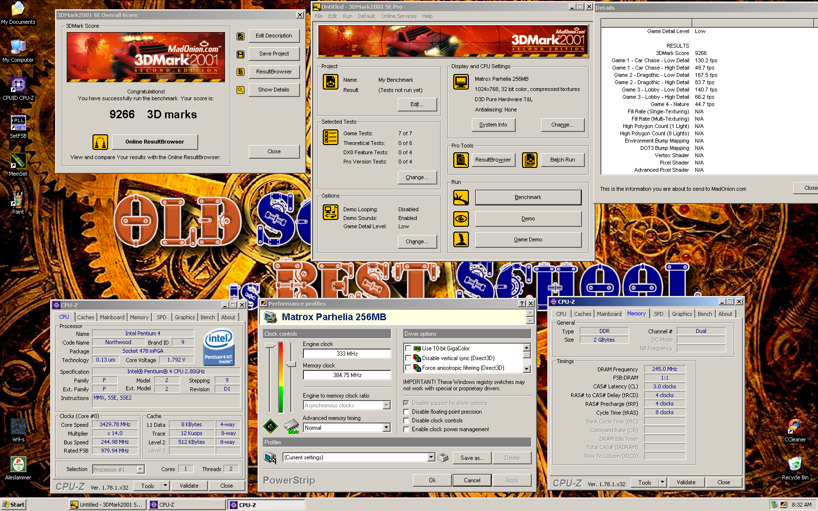This screenshot has height=511, width=818.
Task: Open My Computer desktop icon
Action: click(18, 51)
